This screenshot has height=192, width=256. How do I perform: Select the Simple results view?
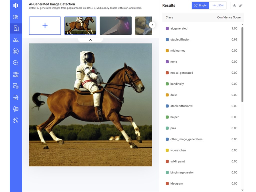click(x=200, y=5)
